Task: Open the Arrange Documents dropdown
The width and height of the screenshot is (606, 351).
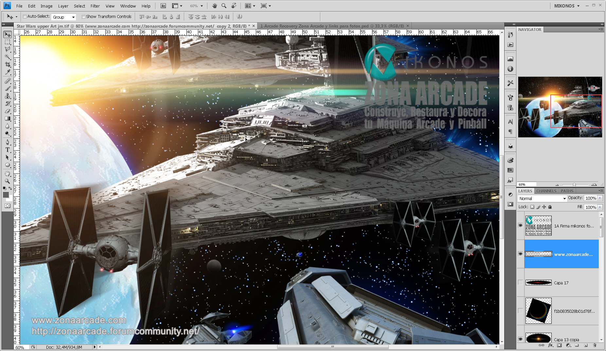Action: [250, 6]
